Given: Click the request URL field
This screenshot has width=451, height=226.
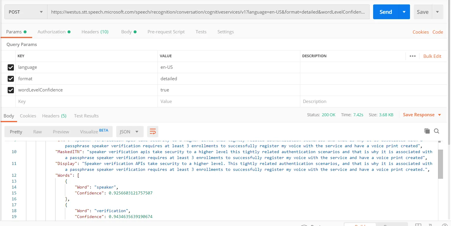Looking at the screenshot, I should click(x=208, y=12).
